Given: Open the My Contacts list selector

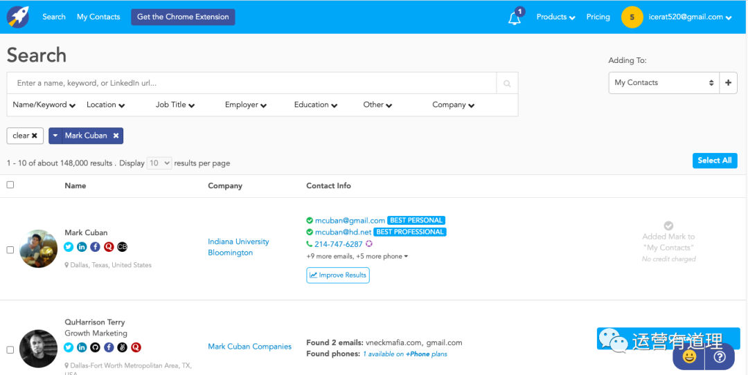Looking at the screenshot, I should (664, 83).
